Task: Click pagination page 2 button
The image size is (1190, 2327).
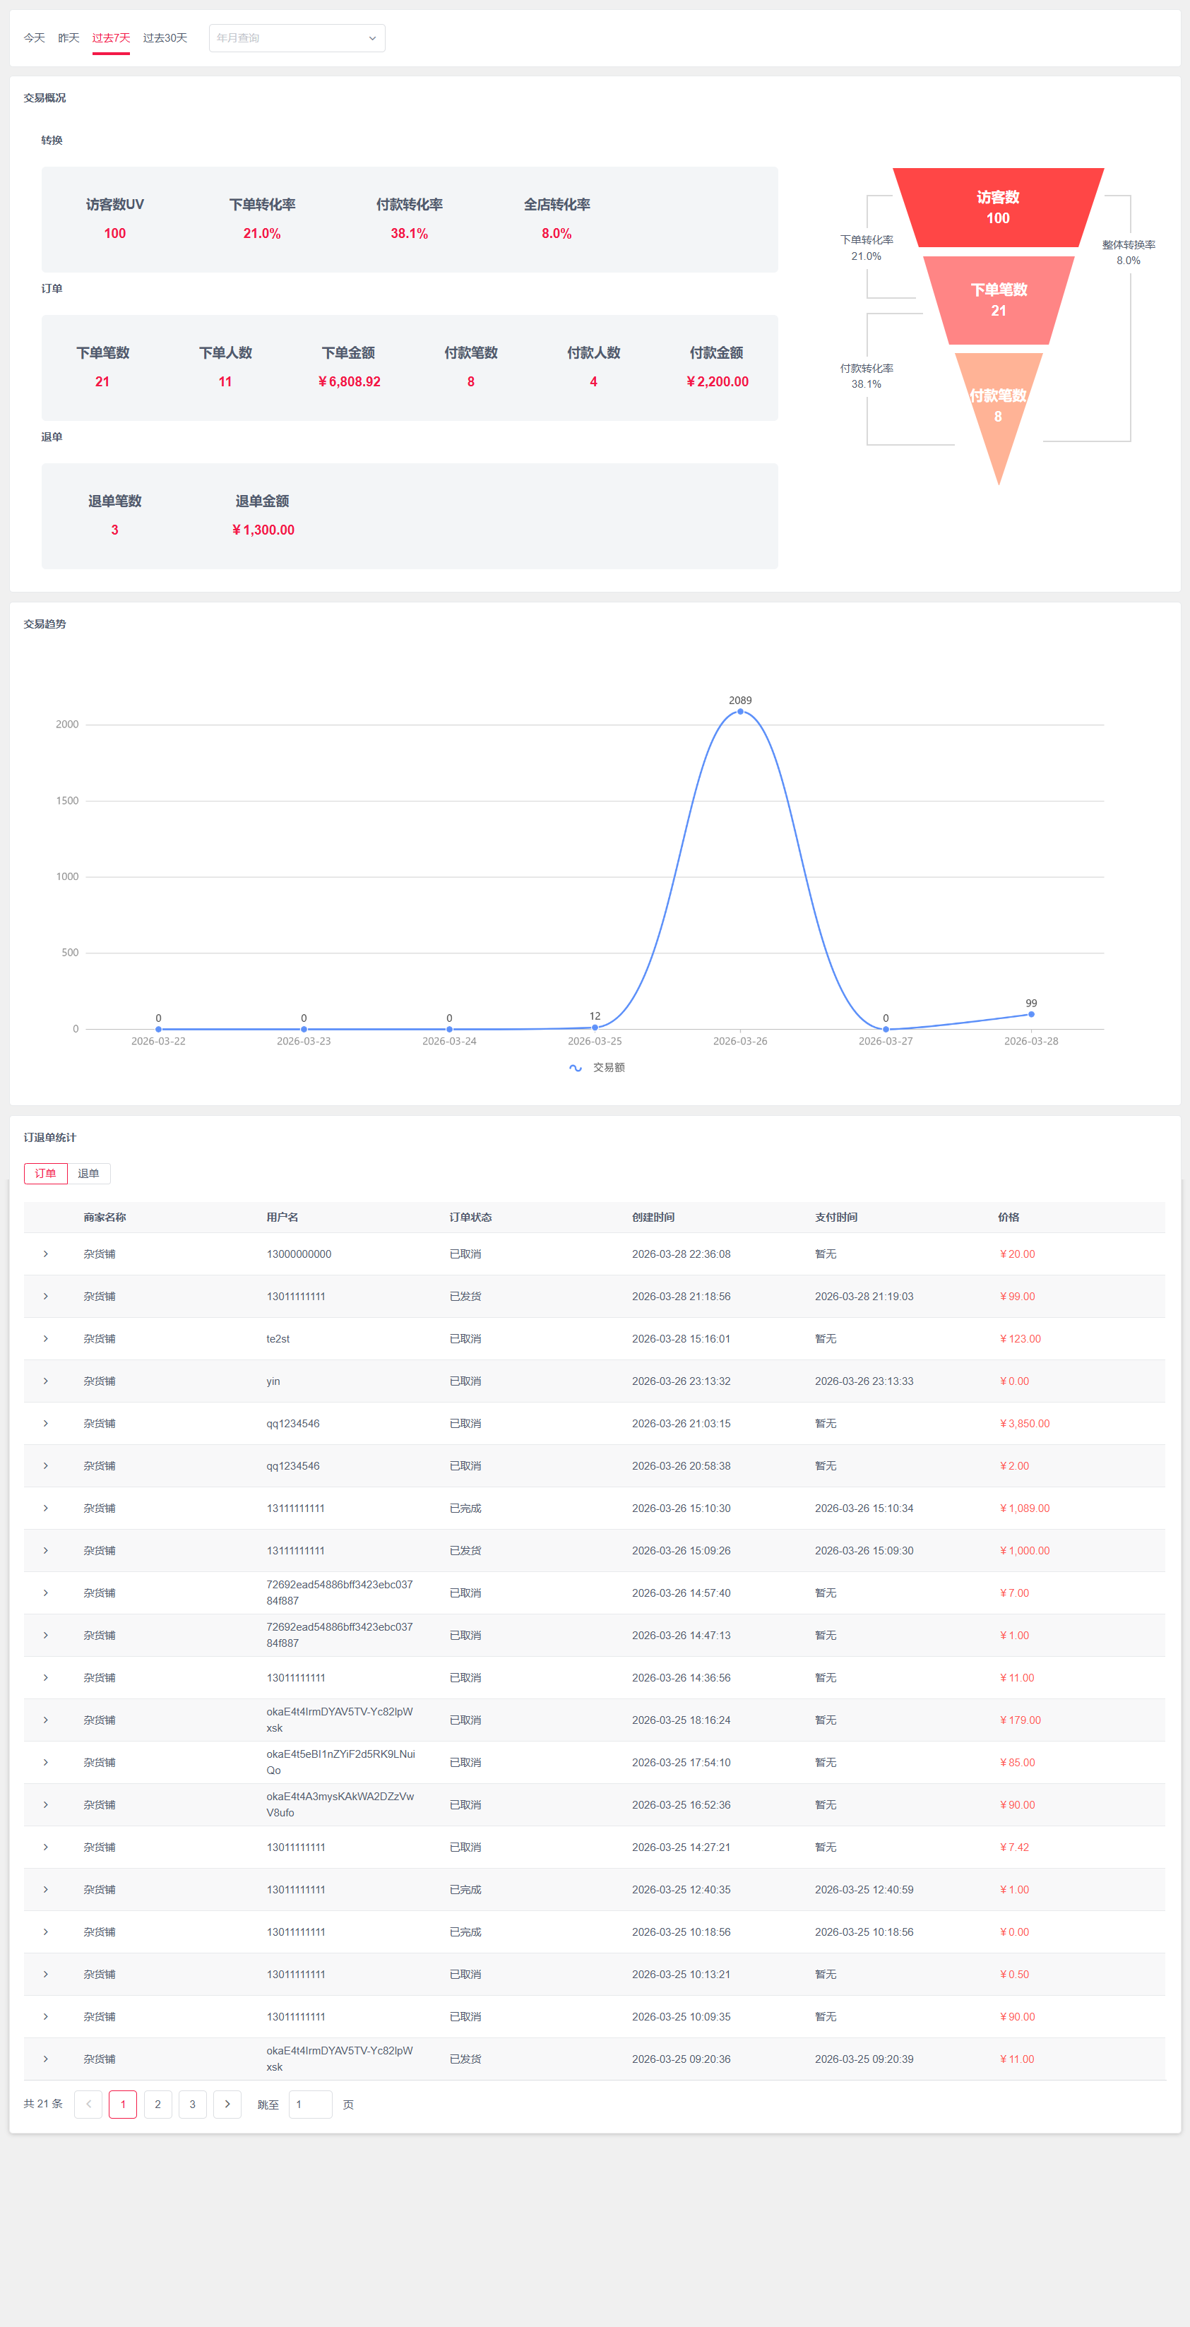Action: [157, 2105]
